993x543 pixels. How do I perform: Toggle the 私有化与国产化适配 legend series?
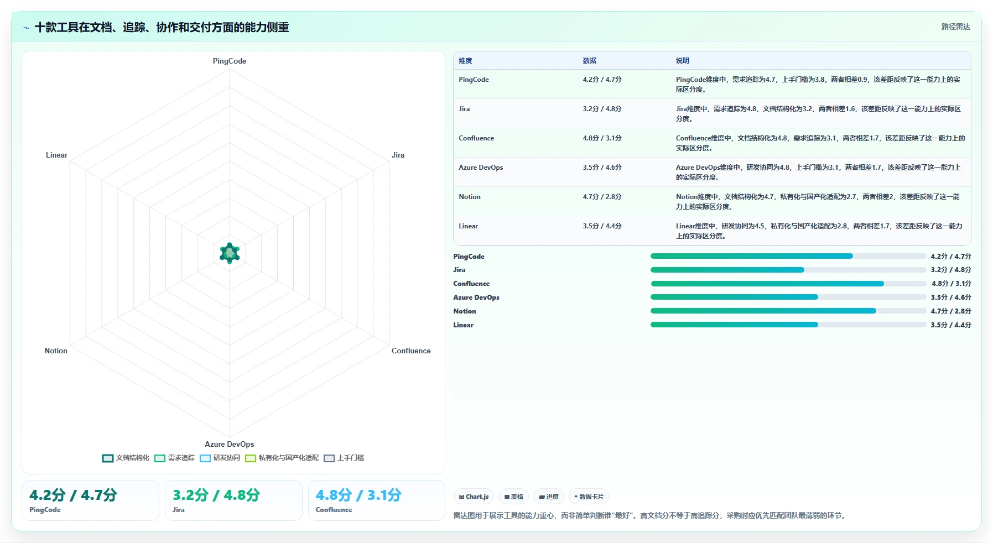point(282,458)
